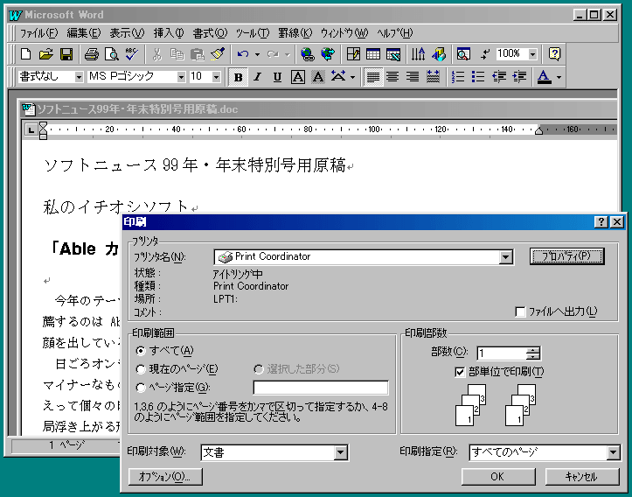Screen dimensions: 632x497
Task: Open a file with folder icon
Action: click(46, 54)
